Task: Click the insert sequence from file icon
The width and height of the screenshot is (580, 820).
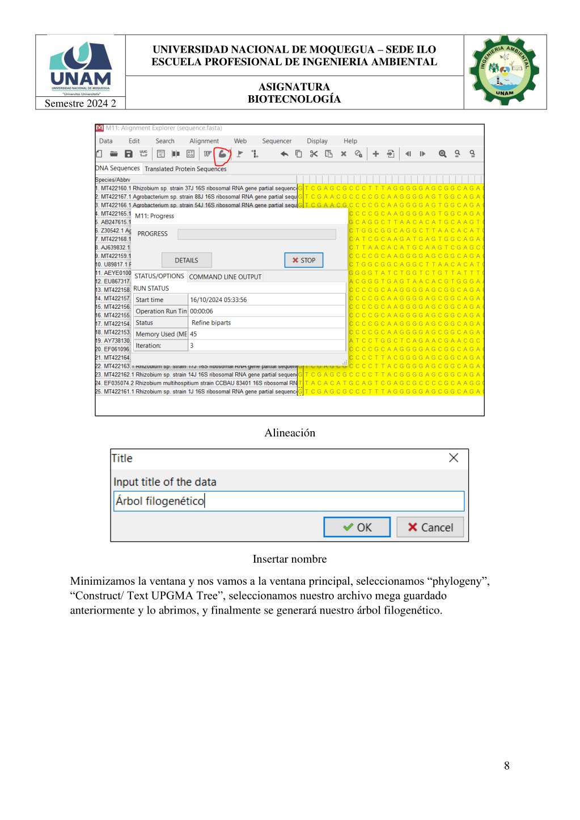Action: 391,154
